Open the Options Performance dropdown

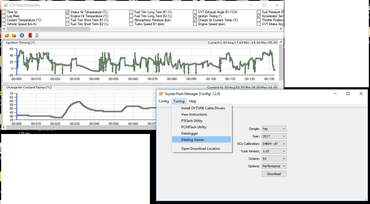pos(274,166)
